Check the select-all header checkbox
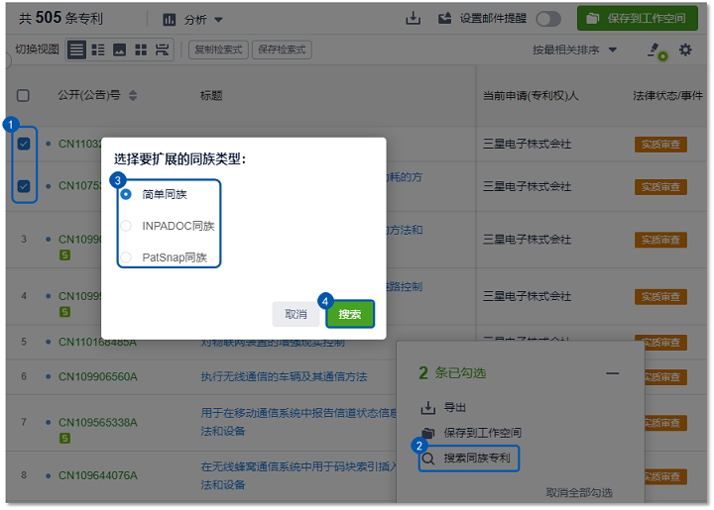The image size is (714, 510). [24, 96]
